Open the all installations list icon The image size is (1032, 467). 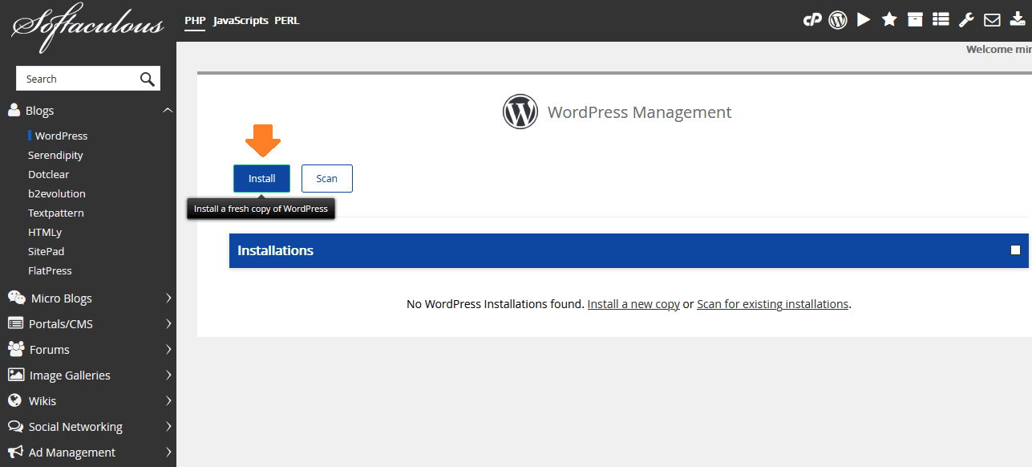pyautogui.click(x=941, y=20)
